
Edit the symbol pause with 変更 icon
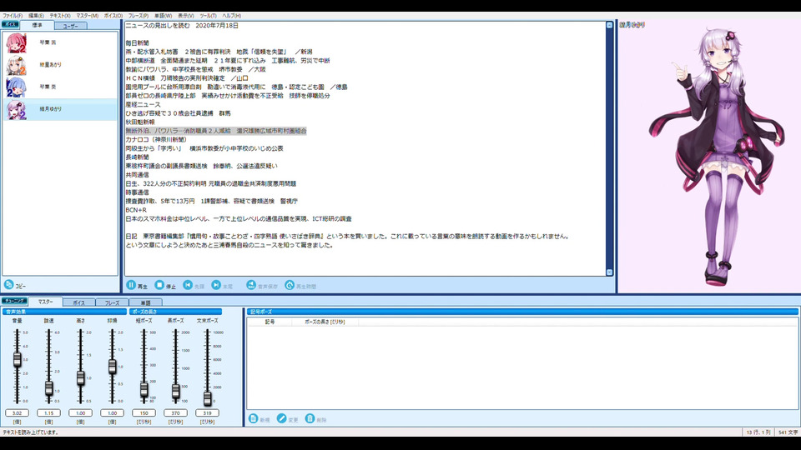tap(281, 418)
